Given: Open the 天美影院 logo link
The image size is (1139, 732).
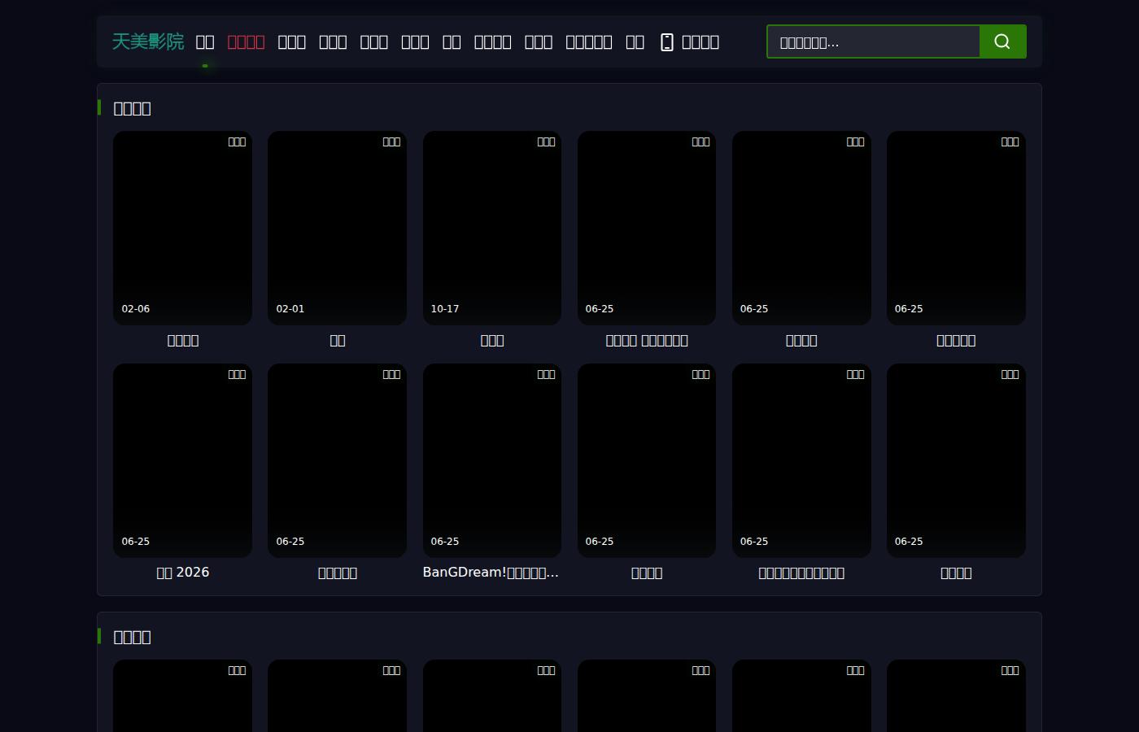Looking at the screenshot, I should pos(148,41).
